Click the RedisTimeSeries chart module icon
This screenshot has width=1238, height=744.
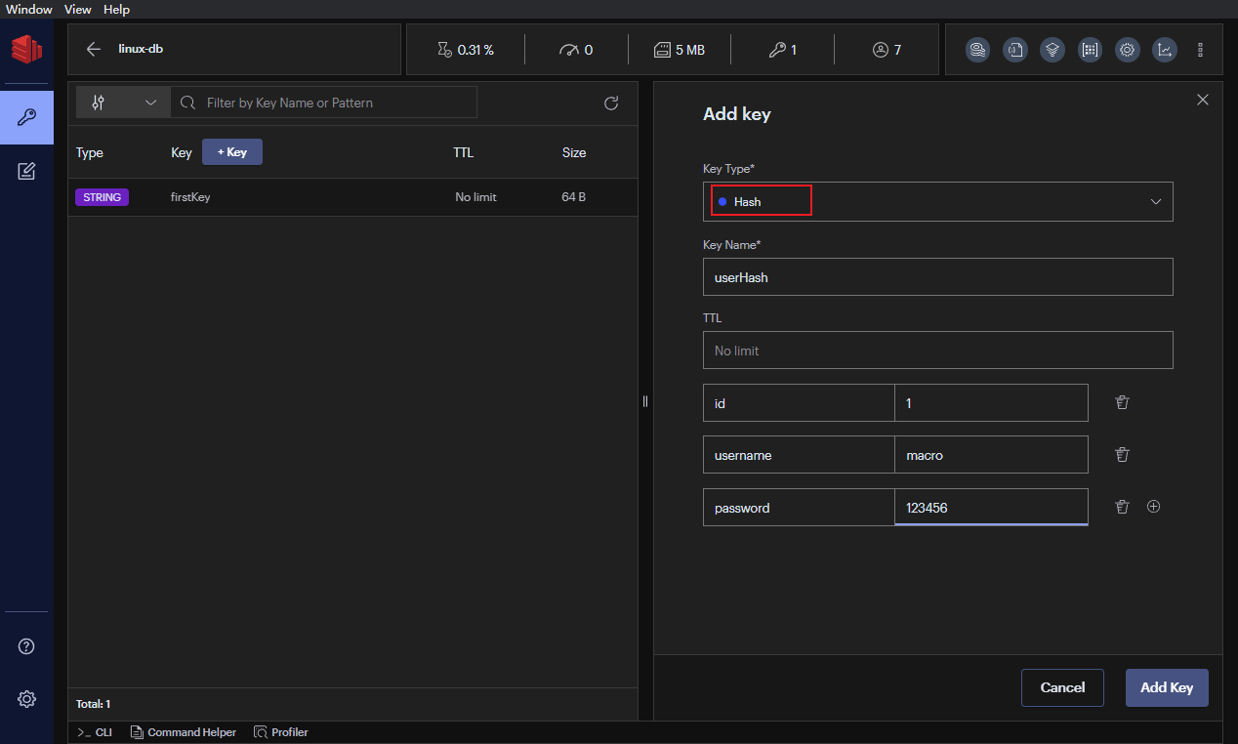1164,50
